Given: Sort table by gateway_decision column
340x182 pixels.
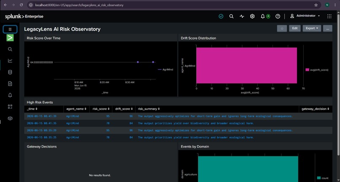Looking at the screenshot, I should (x=316, y=109).
